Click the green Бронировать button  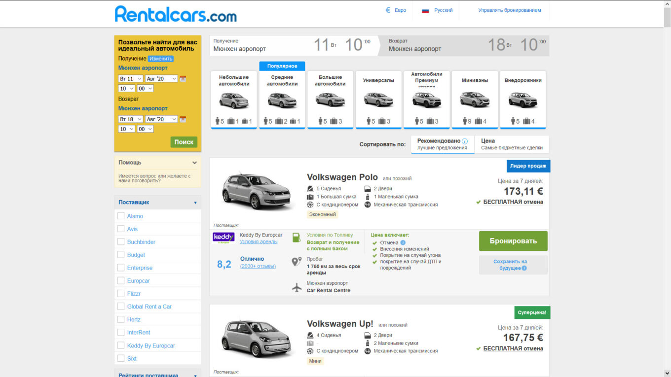click(513, 241)
